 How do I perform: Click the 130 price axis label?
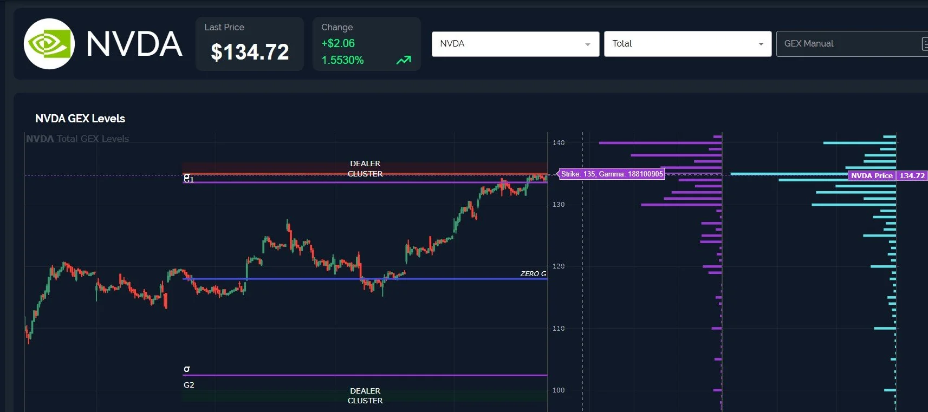pos(559,205)
